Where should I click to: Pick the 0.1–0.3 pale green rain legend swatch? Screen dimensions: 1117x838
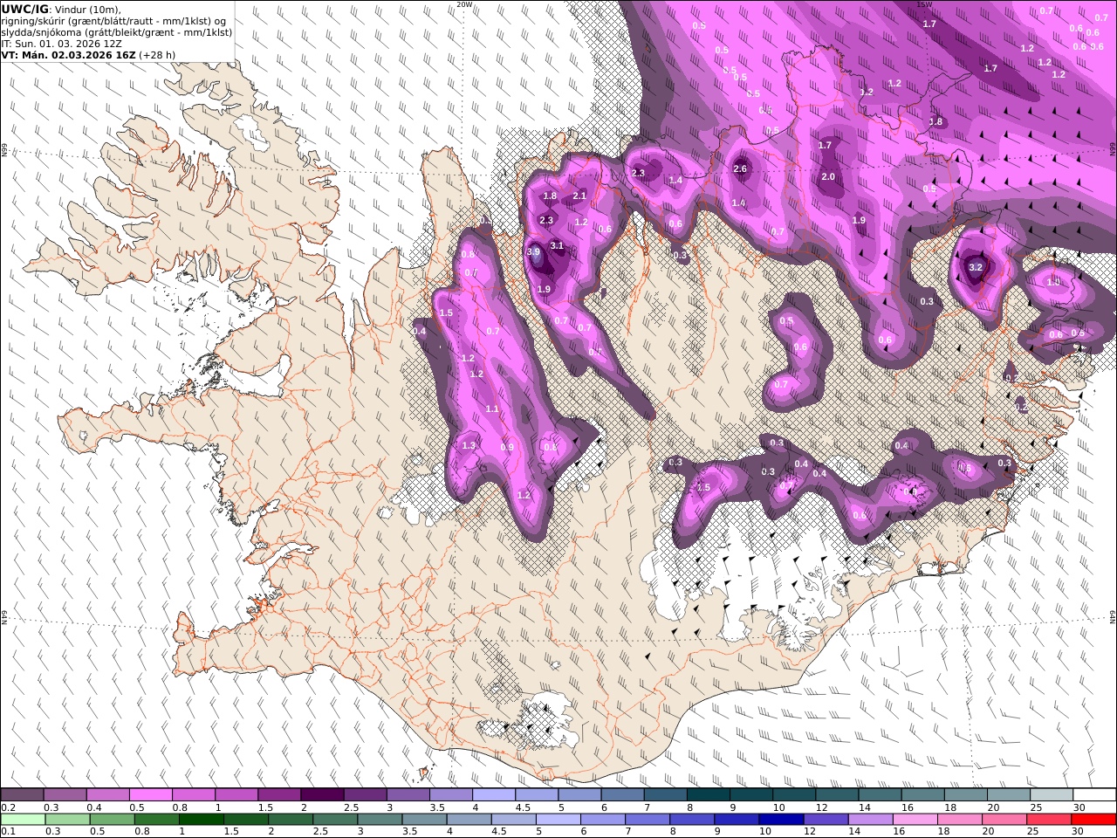coord(24,820)
